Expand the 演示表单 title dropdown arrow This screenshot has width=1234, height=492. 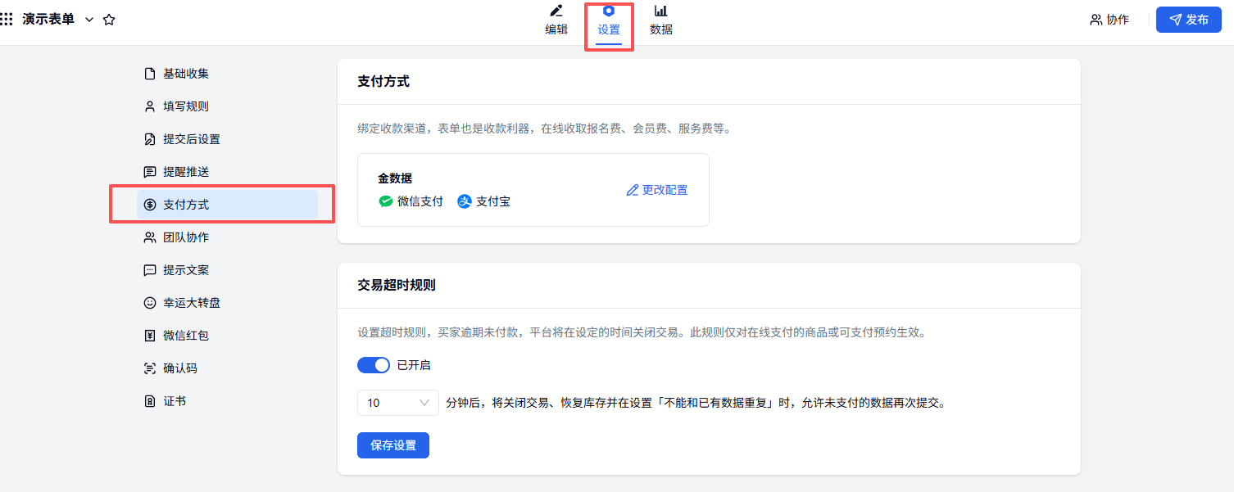coord(89,19)
